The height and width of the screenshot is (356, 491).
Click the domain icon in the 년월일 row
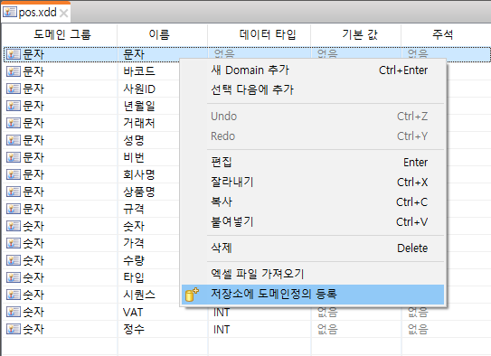[14, 106]
